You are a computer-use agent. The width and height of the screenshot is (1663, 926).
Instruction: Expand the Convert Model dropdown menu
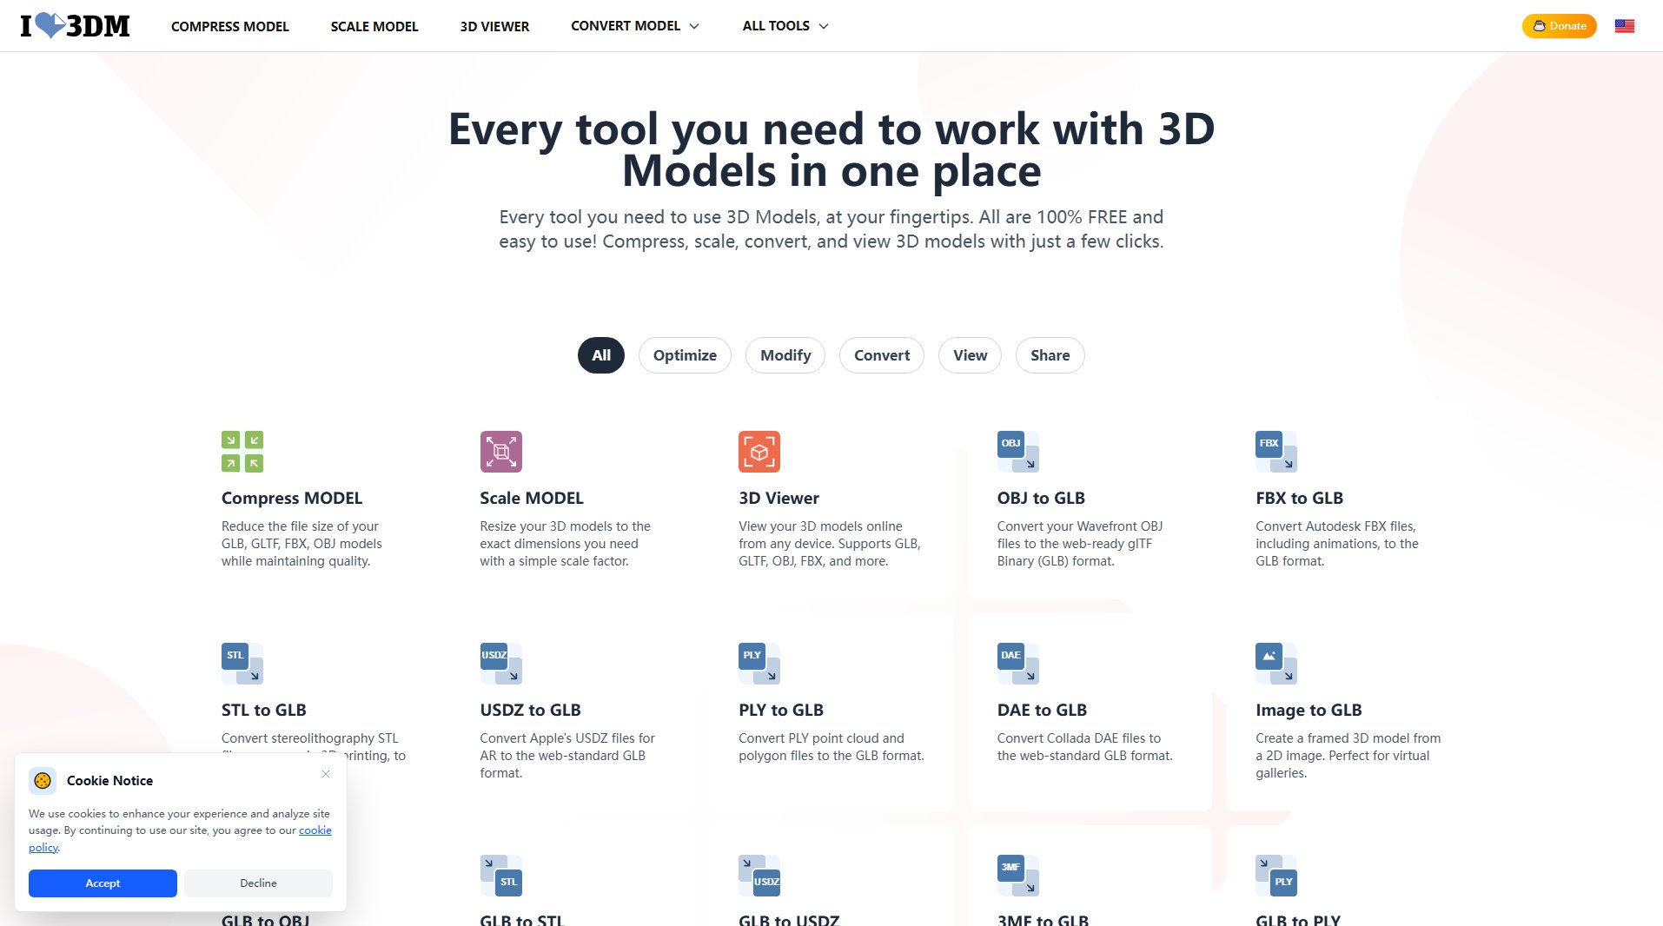click(634, 26)
